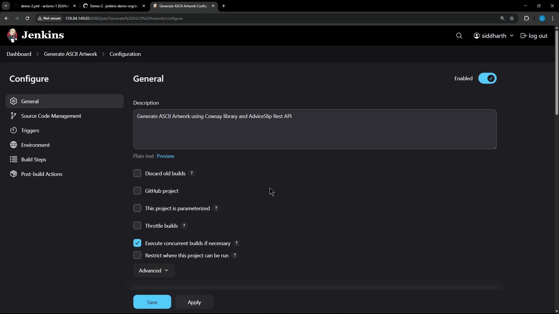Click the Source Code Management branch icon
The height and width of the screenshot is (314, 559).
pos(13,116)
